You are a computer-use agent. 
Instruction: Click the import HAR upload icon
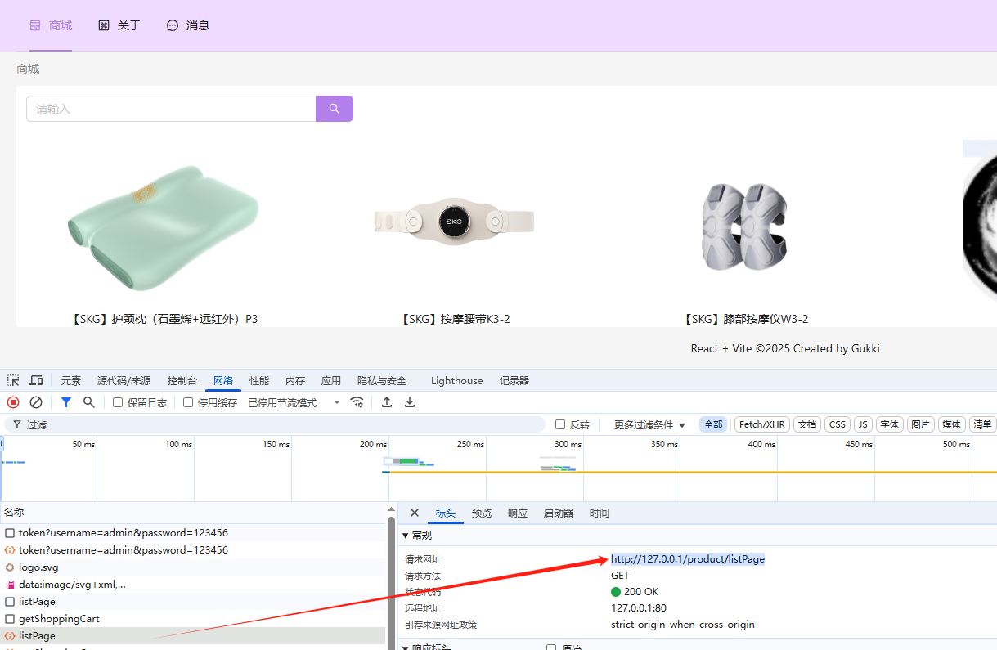[387, 402]
